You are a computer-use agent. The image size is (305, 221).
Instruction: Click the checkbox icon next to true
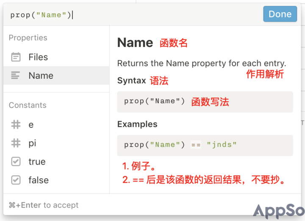coord(16,161)
